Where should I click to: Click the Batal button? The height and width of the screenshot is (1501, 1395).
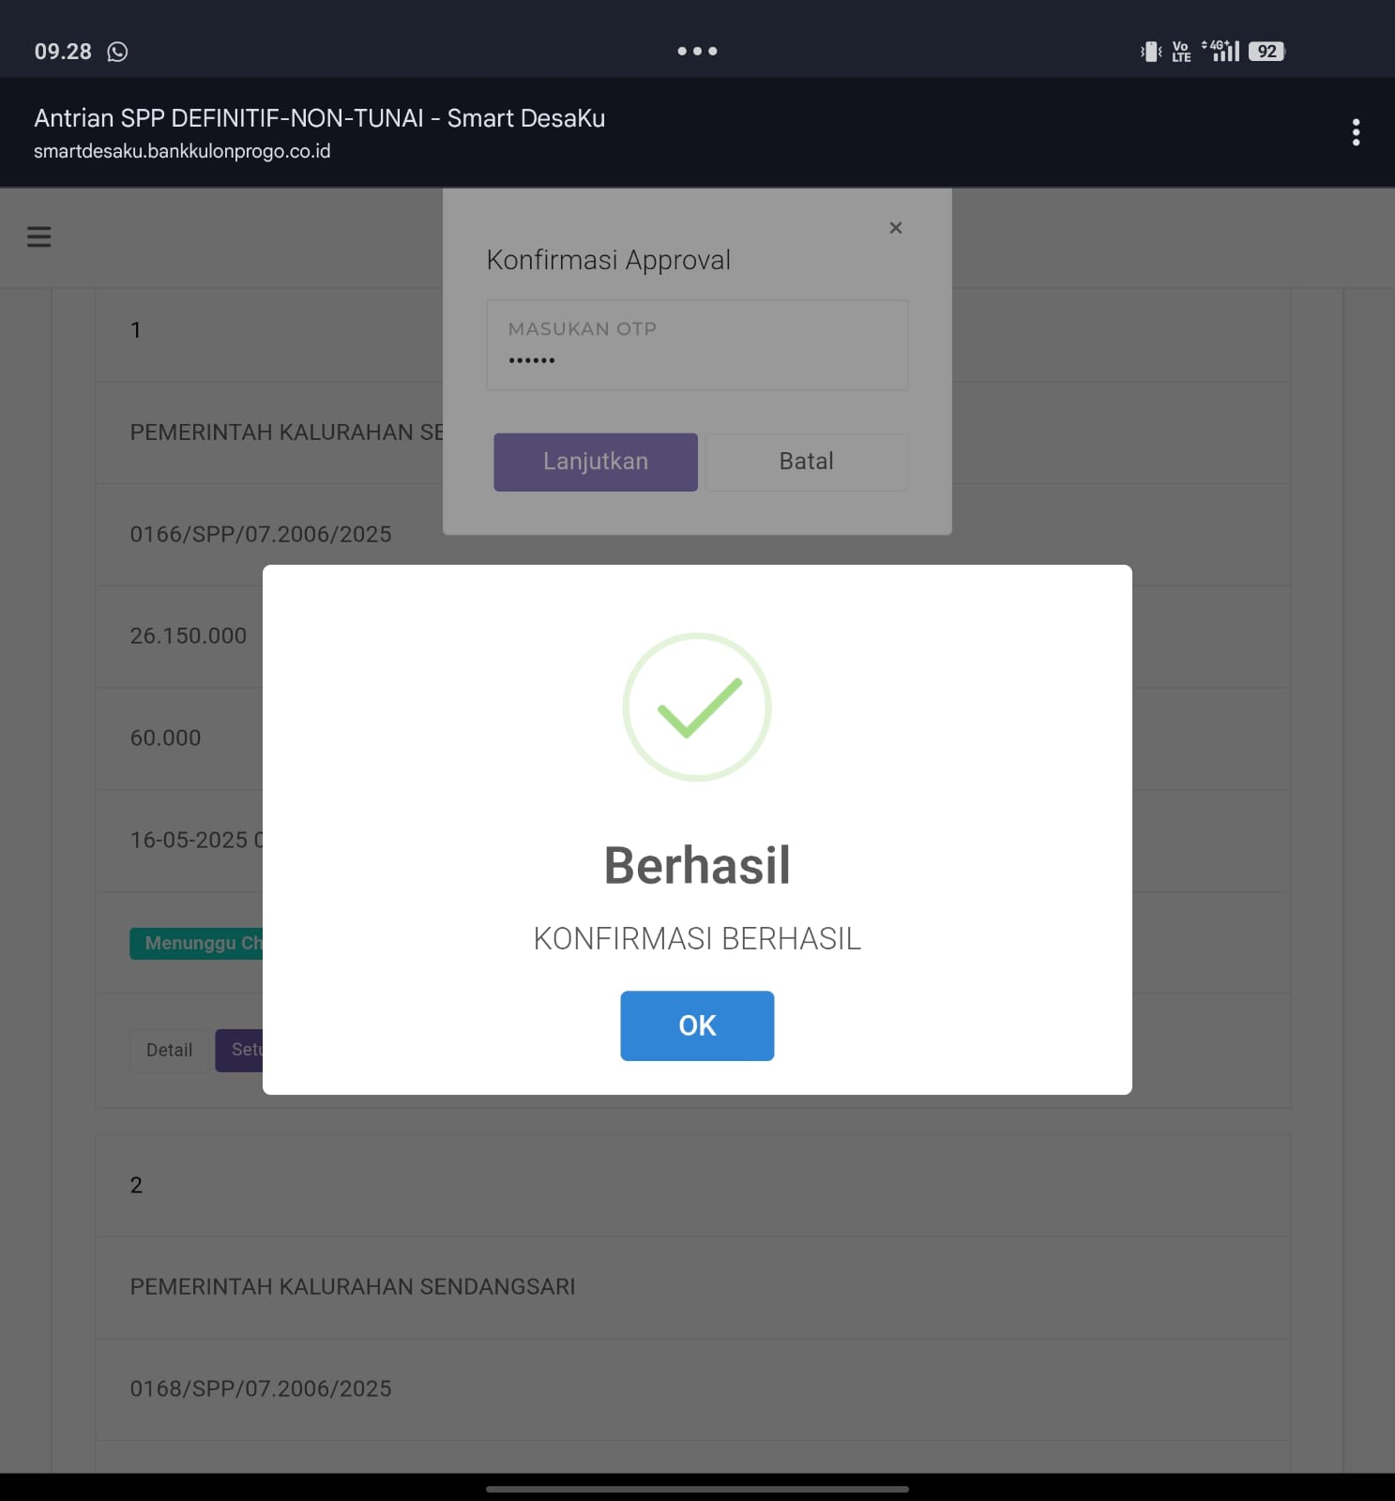click(x=807, y=462)
